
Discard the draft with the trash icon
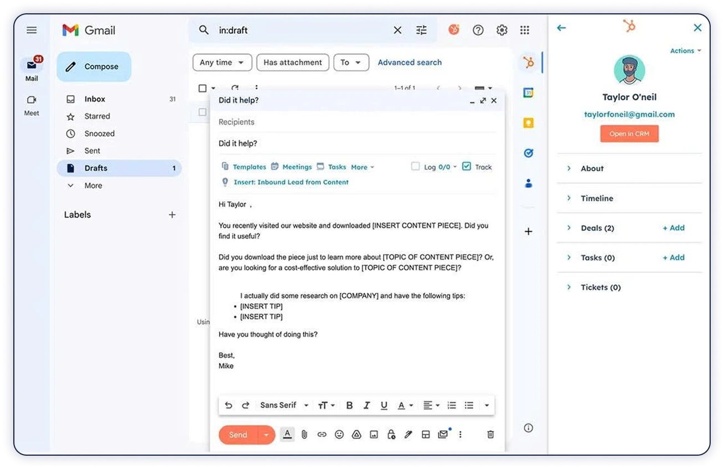pos(491,435)
